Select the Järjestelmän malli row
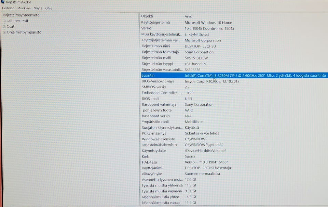328x207 pixels. click(156, 58)
